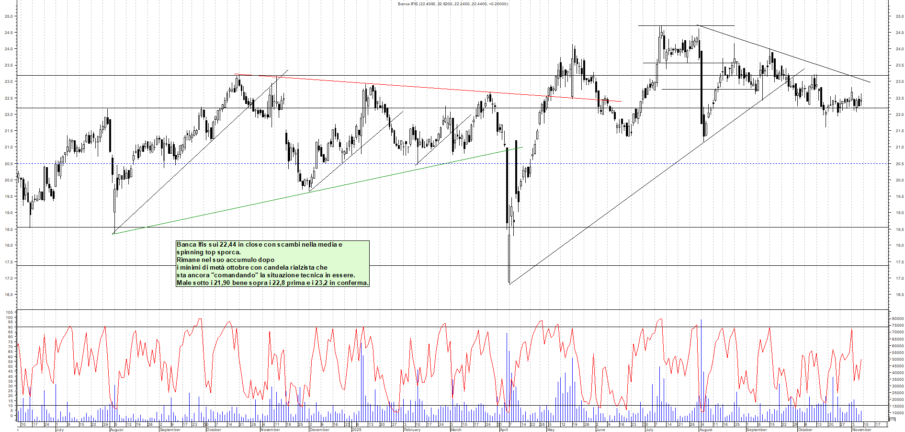Click the tallest blue volume spike in August
This screenshot has width=905, height=432.
[x=701, y=364]
